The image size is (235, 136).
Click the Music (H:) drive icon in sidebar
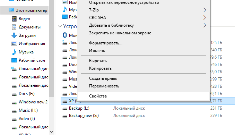14,111
